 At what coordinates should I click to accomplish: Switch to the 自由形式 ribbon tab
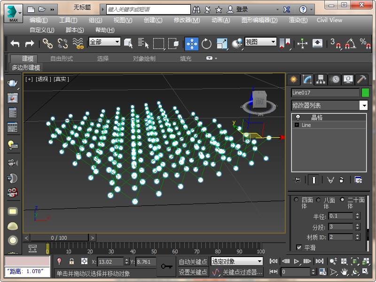click(x=62, y=59)
